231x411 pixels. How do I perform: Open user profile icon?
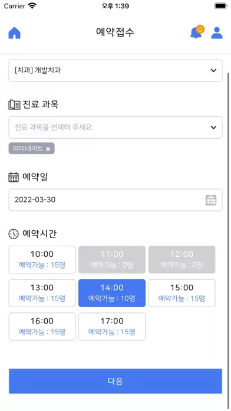(x=217, y=33)
